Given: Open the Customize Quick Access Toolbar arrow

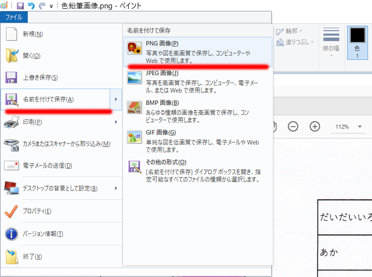Looking at the screenshot, I should (51, 6).
